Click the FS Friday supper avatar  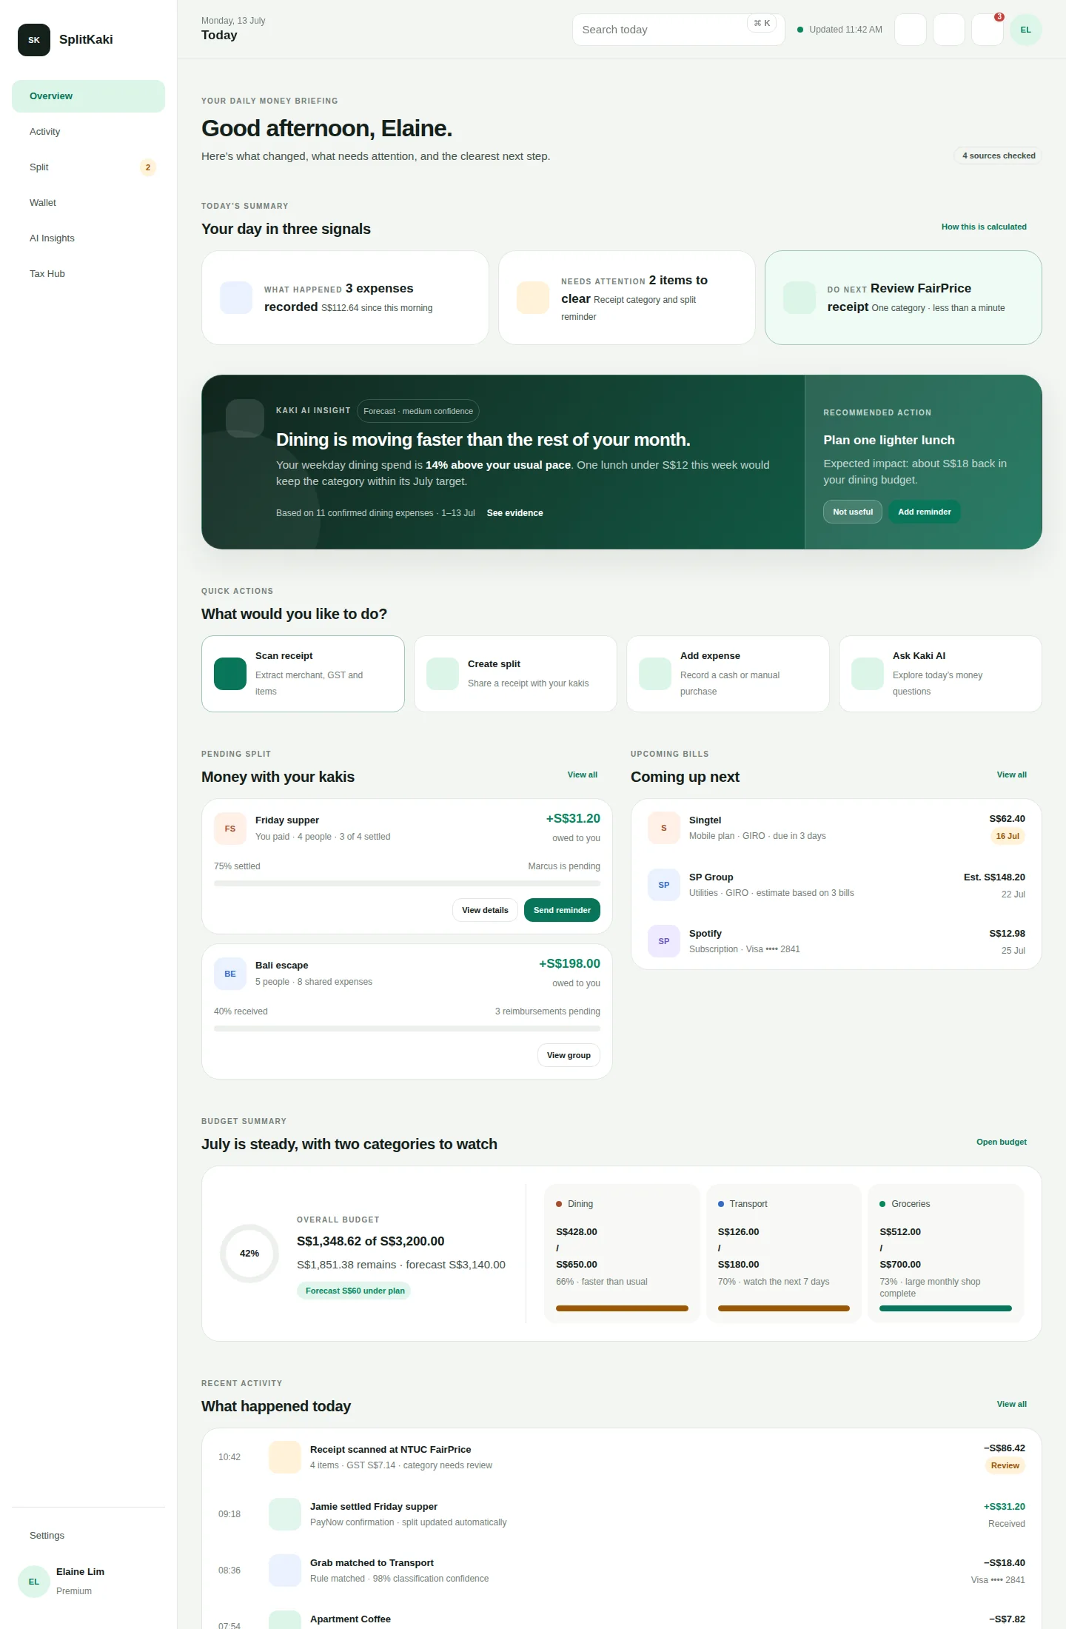coord(230,829)
